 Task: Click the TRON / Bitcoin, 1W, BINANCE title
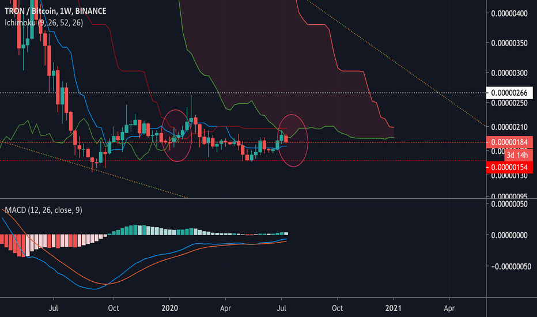[55, 12]
